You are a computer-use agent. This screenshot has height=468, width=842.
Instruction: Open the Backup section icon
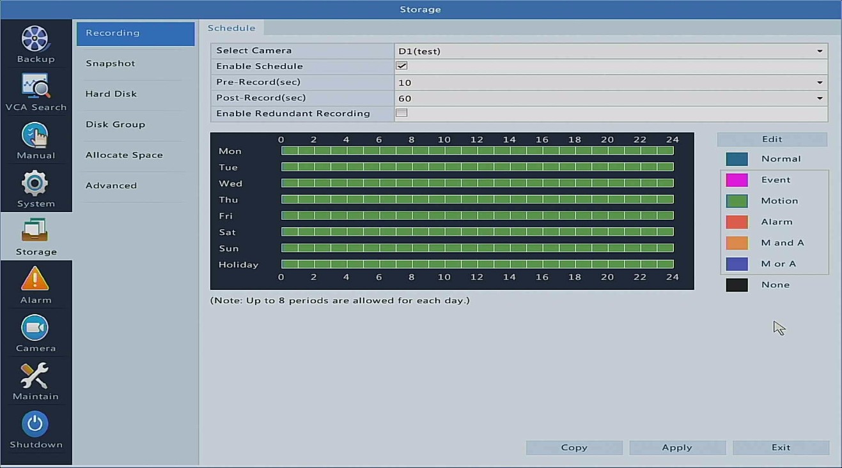coord(35,39)
